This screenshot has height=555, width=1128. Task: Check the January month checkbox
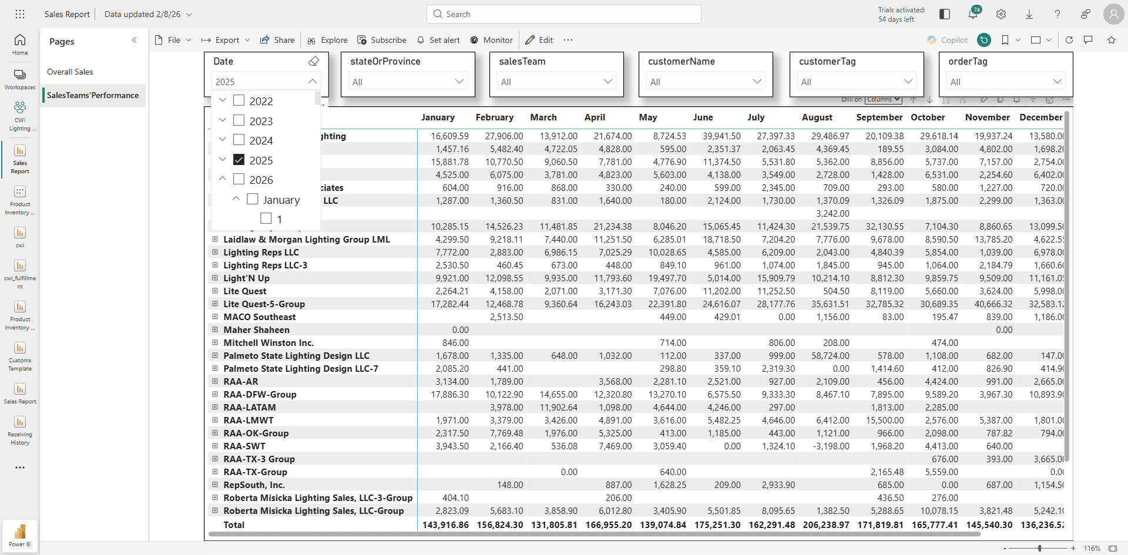point(253,199)
